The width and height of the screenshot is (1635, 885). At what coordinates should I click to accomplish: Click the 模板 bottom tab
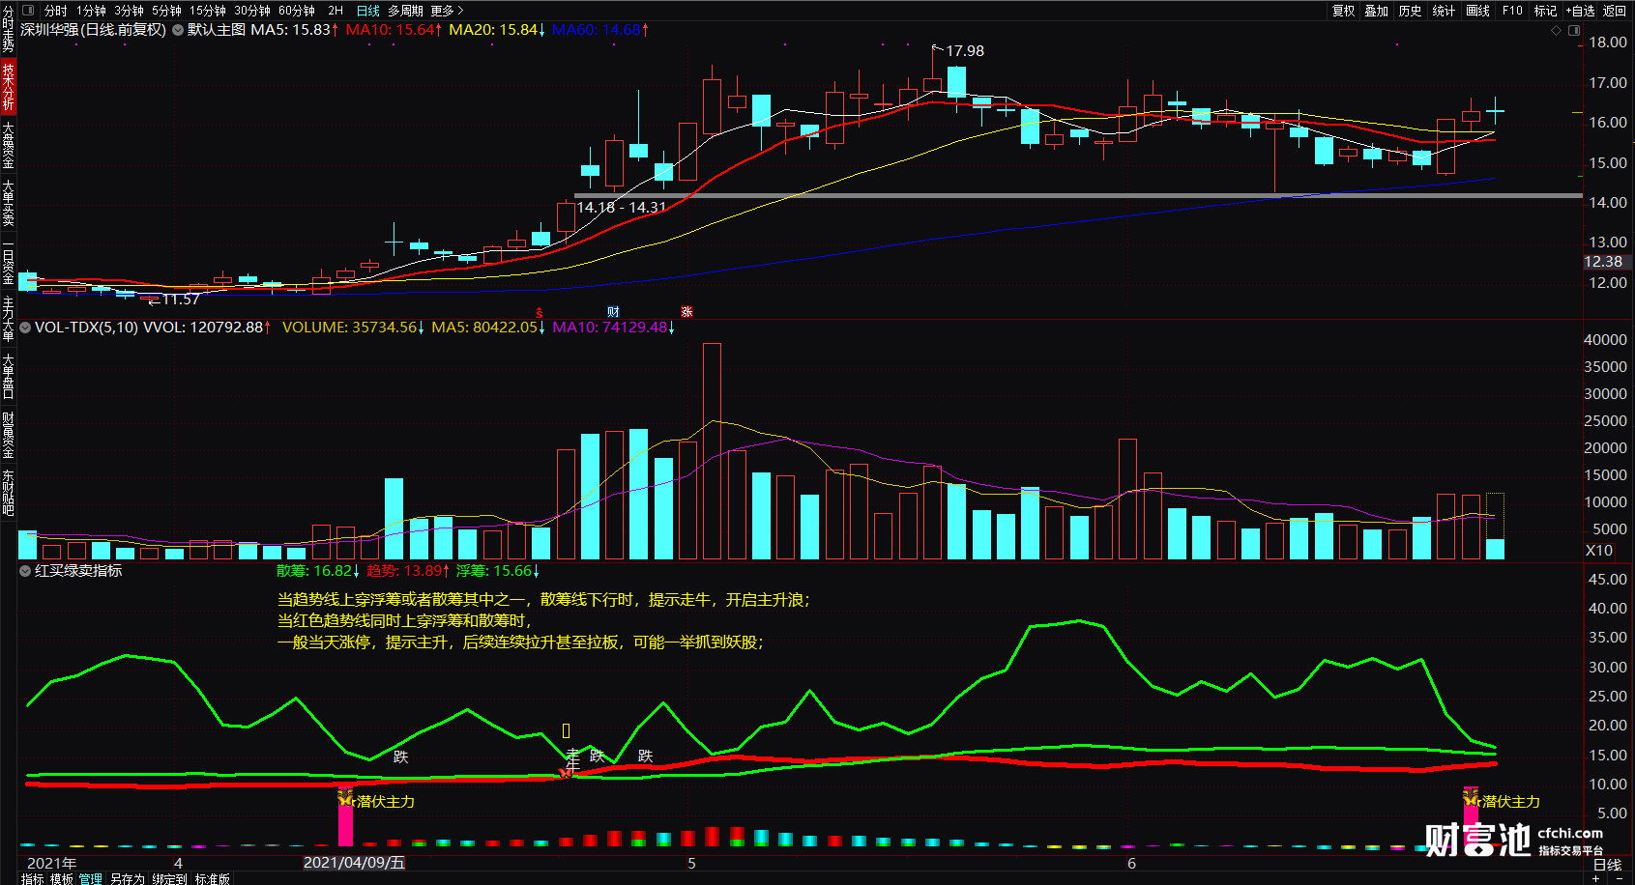point(62,879)
